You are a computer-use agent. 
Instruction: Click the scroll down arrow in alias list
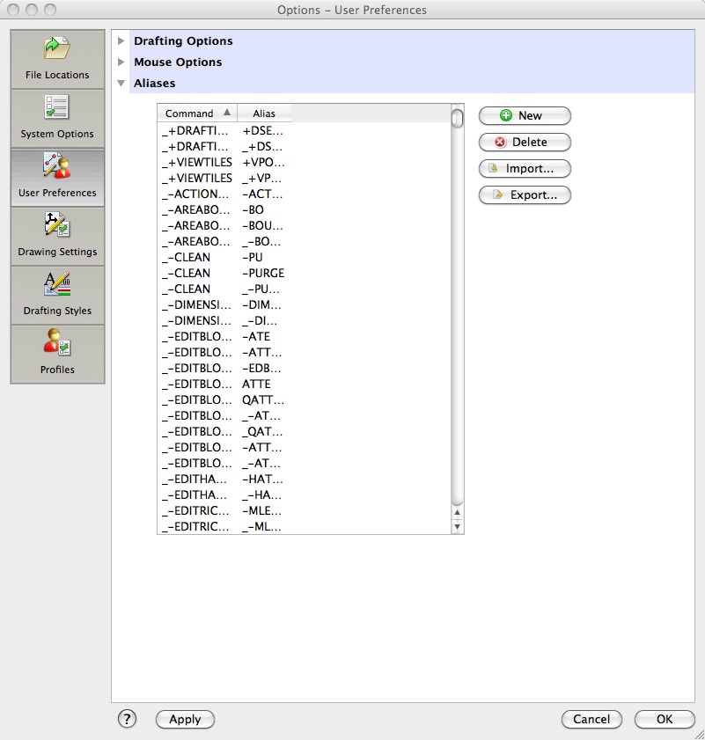coord(457,527)
